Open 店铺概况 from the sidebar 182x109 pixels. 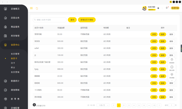click(x=15, y=9)
